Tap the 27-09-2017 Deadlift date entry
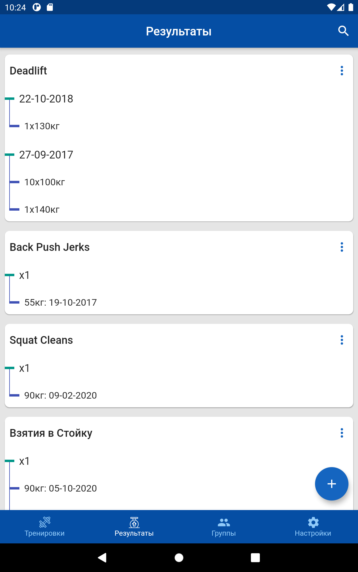Viewport: 358px width, 572px height. tap(46, 155)
